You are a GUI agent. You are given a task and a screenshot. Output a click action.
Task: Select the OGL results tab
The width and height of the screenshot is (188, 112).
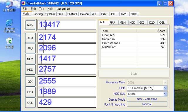[162, 22]
